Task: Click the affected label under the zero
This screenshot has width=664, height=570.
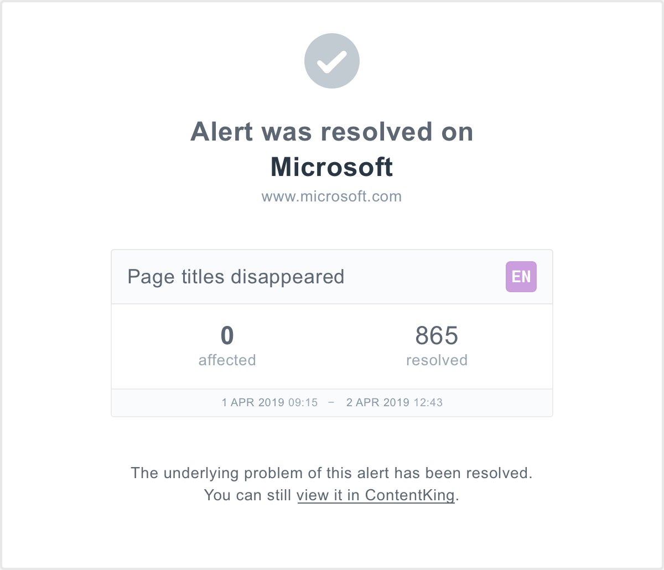Action: [227, 360]
